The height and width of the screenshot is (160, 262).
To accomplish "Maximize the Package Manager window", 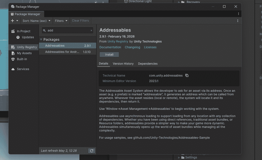I will point(224,6).
